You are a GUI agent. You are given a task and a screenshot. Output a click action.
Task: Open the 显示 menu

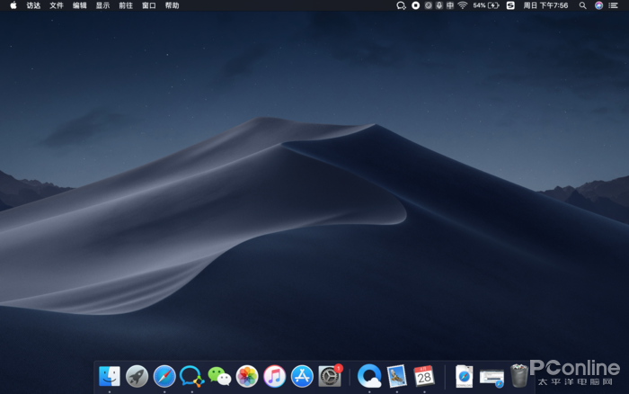(102, 5)
